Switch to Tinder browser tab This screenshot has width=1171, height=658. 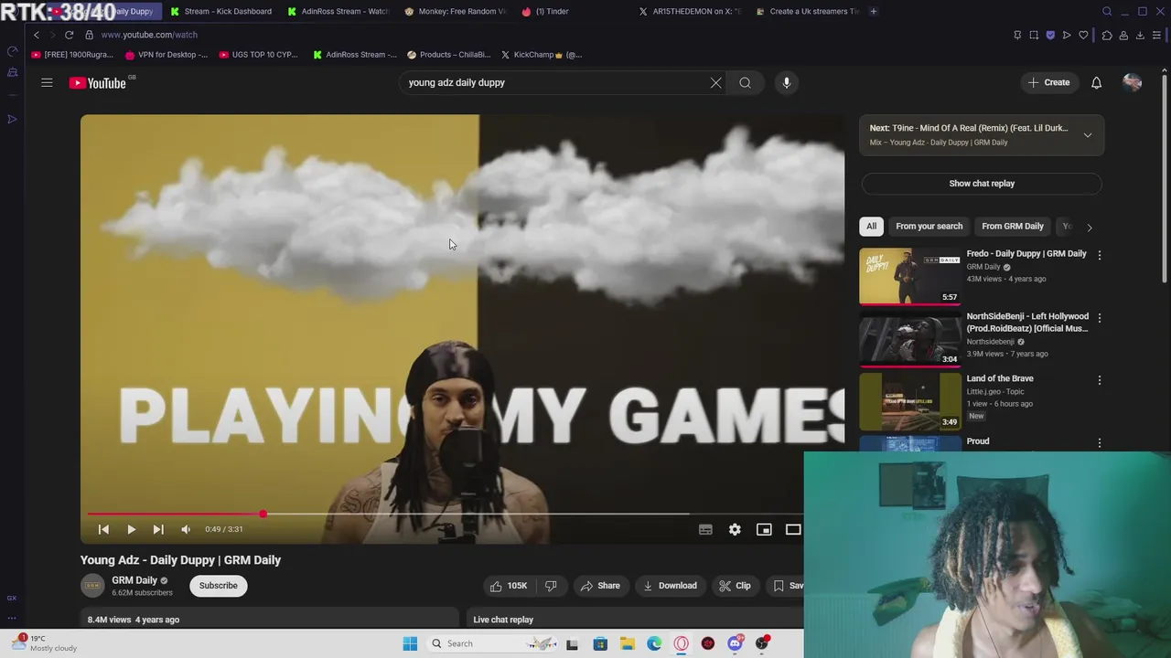click(x=573, y=11)
